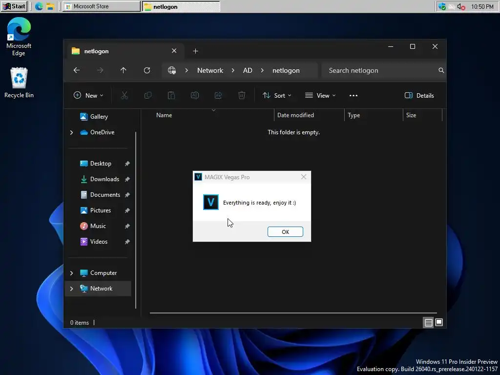This screenshot has height=375, width=500.
Task: Click the search magnifier icon
Action: (x=441, y=70)
